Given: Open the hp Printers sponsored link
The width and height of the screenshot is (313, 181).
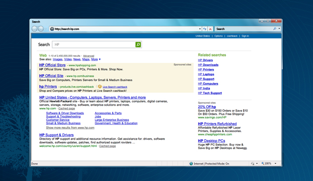Looking at the screenshot, I should (48, 86).
